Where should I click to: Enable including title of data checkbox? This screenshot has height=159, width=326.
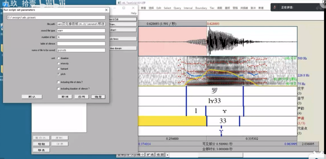pyautogui.click(x=58, y=82)
